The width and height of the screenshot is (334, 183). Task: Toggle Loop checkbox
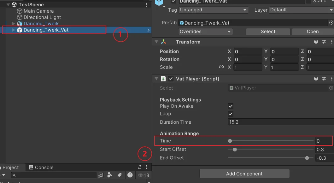click(231, 114)
